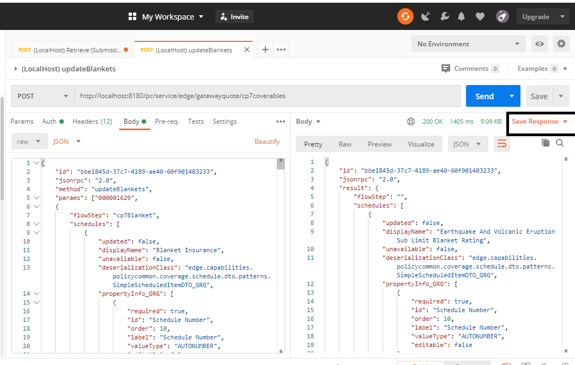Image resolution: width=575 pixels, height=365 pixels.
Task: Open environment quick look eye icon
Action: [x=539, y=44]
